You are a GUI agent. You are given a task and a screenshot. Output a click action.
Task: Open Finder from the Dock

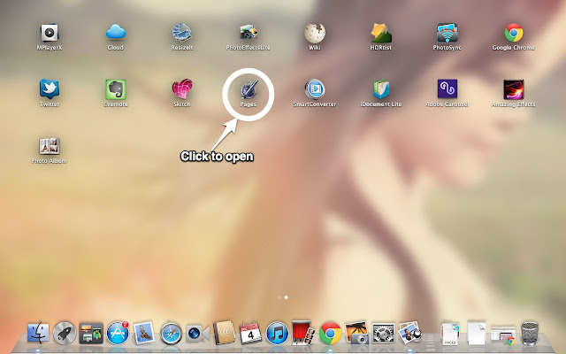[38, 333]
